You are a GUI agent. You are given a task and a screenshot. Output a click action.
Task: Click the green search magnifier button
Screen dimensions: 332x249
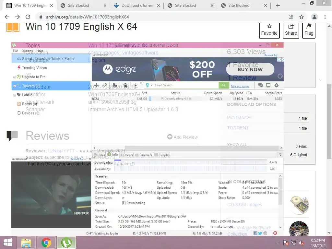[224, 85]
